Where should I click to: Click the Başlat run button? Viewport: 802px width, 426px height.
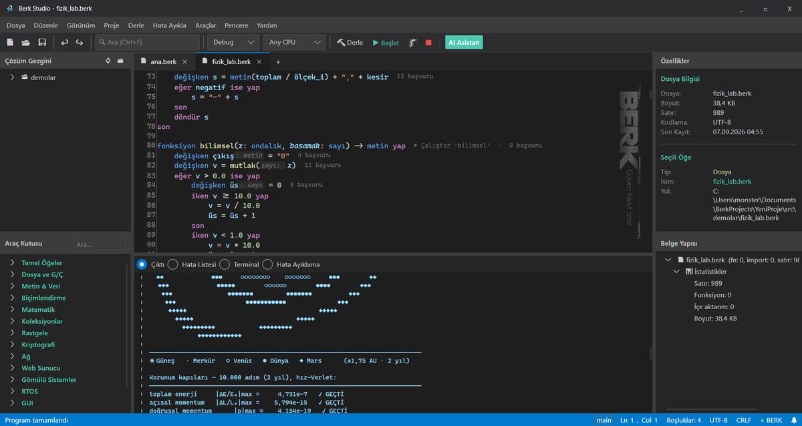point(386,42)
